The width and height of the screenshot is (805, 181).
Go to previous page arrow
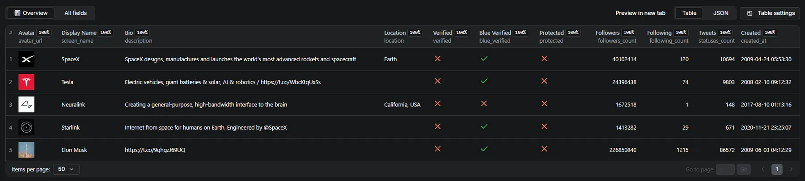763,169
